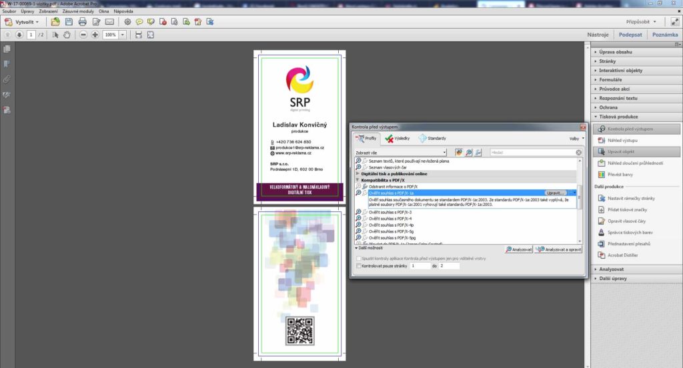The width and height of the screenshot is (683, 368).
Task: Open the zoom percentage dropdown arrow
Action: (x=123, y=35)
